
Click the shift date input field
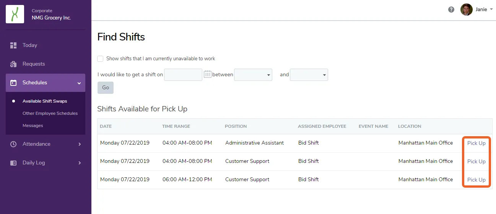point(183,75)
